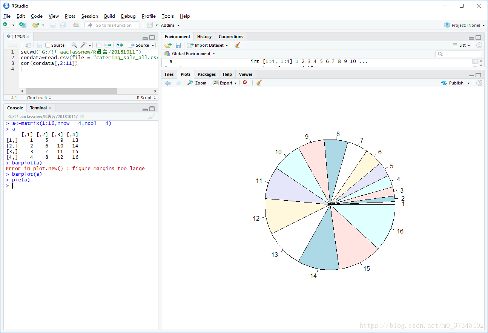Clear environment objects with the broom icon
Screen dimensions: 488x333
click(237, 45)
